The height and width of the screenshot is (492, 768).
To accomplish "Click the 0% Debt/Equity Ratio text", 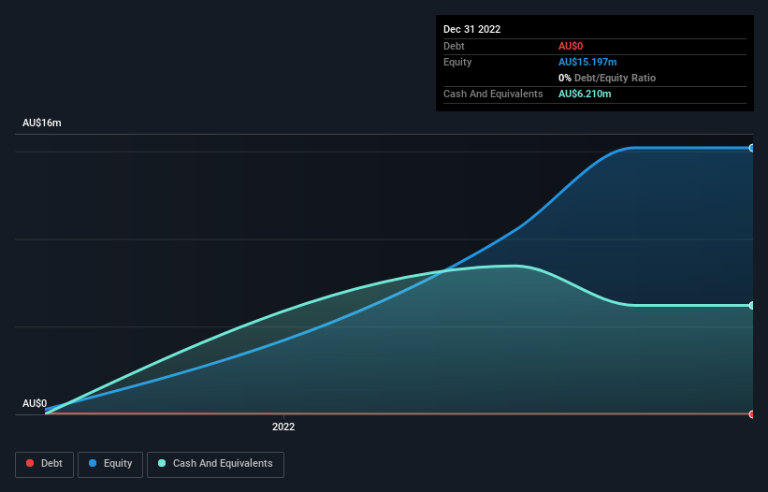I will point(607,78).
